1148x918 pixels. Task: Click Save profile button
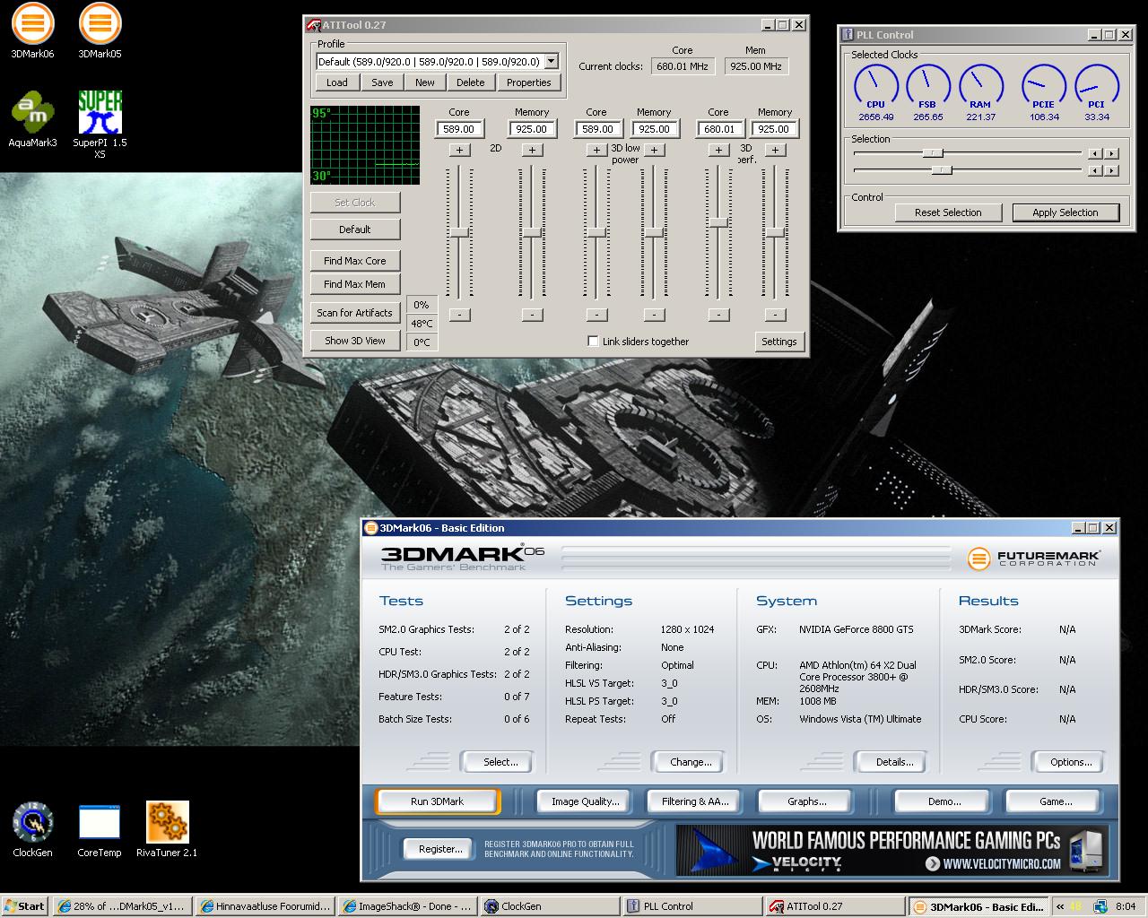(x=382, y=82)
